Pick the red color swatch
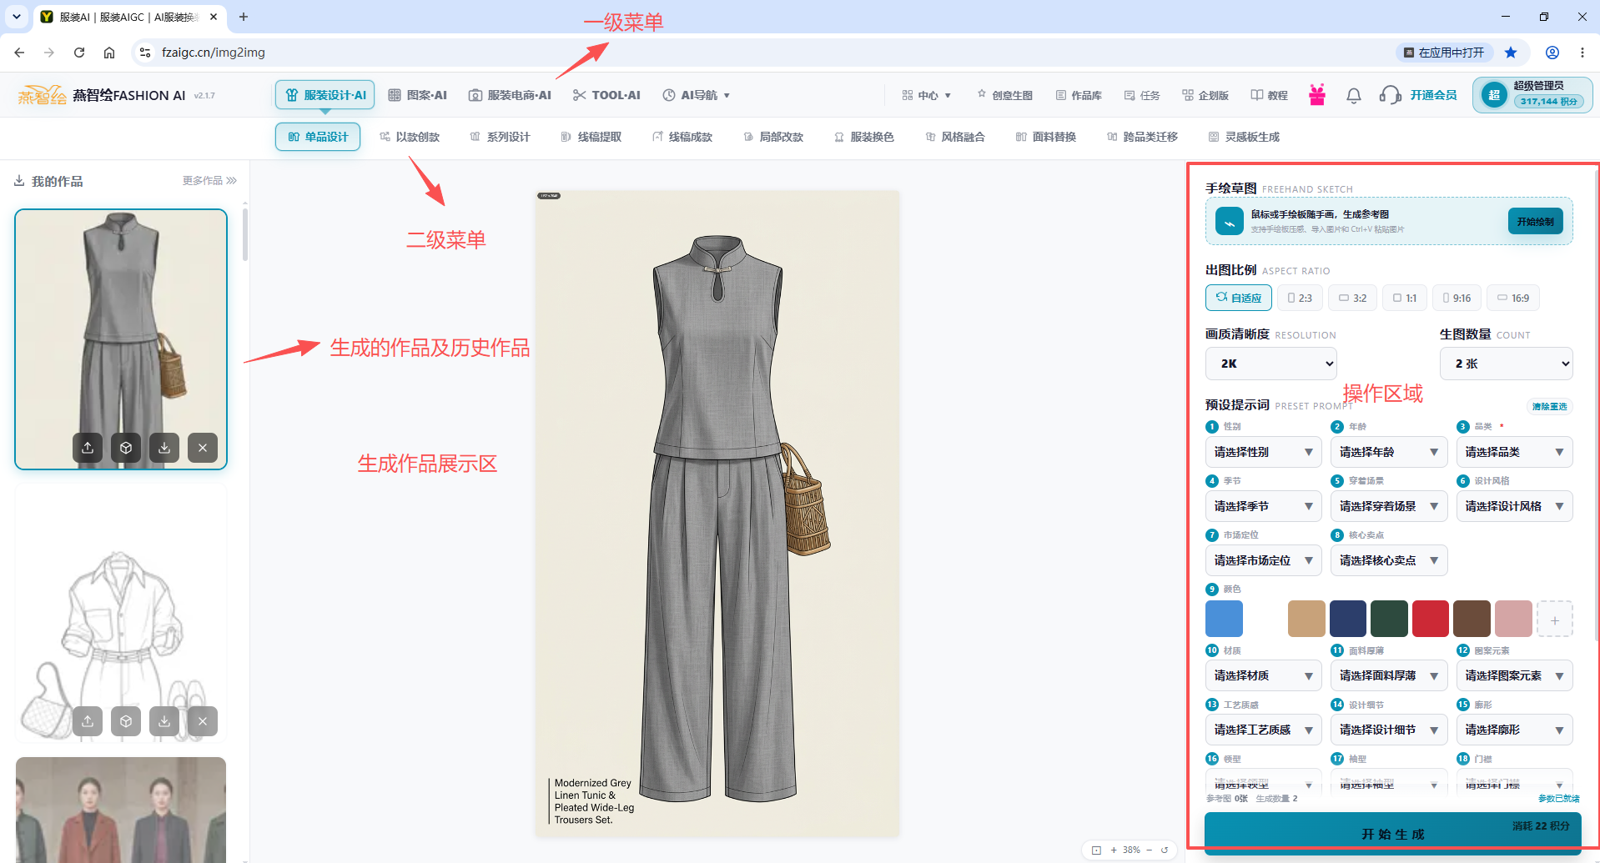This screenshot has width=1600, height=863. tap(1431, 619)
